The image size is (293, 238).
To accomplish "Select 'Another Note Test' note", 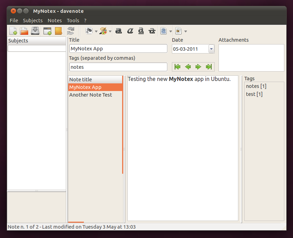I will tap(95, 95).
